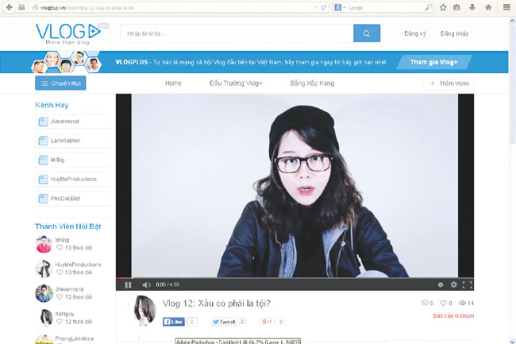Click the video uploader avatar
This screenshot has width=516, height=344.
(x=144, y=310)
